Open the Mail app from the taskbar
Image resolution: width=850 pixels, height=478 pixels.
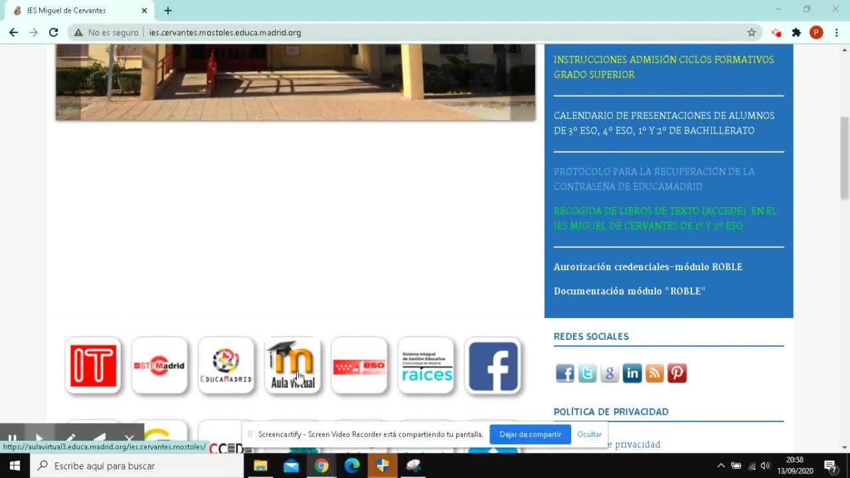[x=291, y=465]
